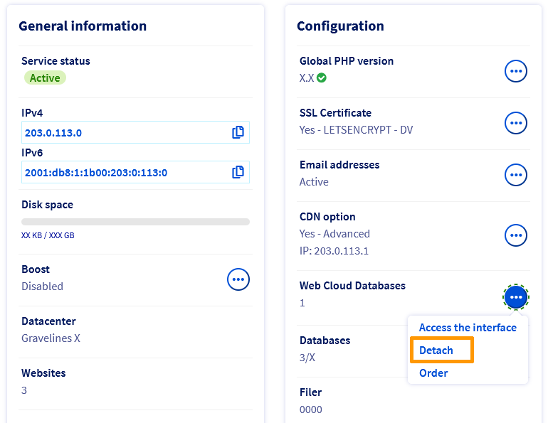This screenshot has width=548, height=423.
Task: Open SSL Certificate actions menu
Action: pyautogui.click(x=516, y=123)
